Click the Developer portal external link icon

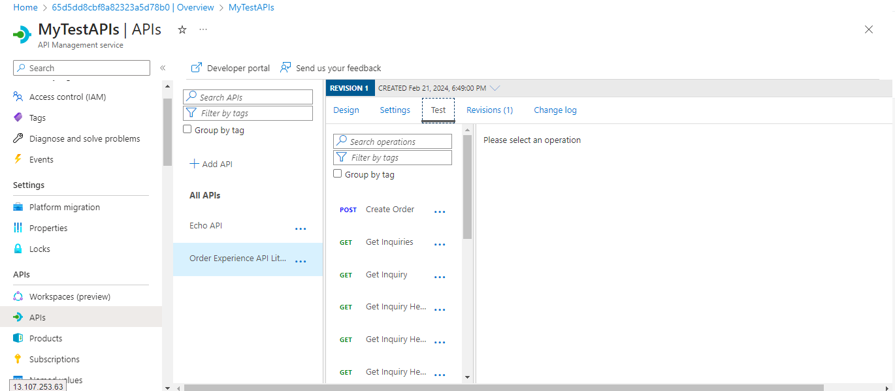coord(196,68)
